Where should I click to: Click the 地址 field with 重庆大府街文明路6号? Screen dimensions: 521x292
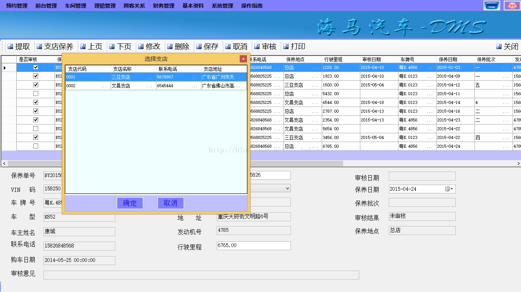(x=253, y=217)
